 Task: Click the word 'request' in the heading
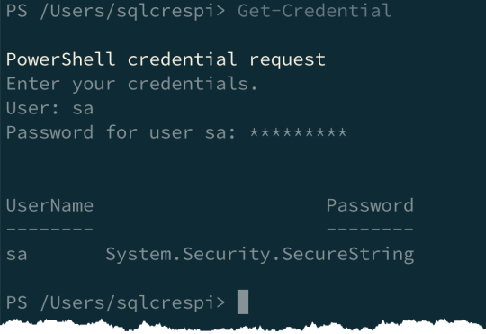[288, 60]
